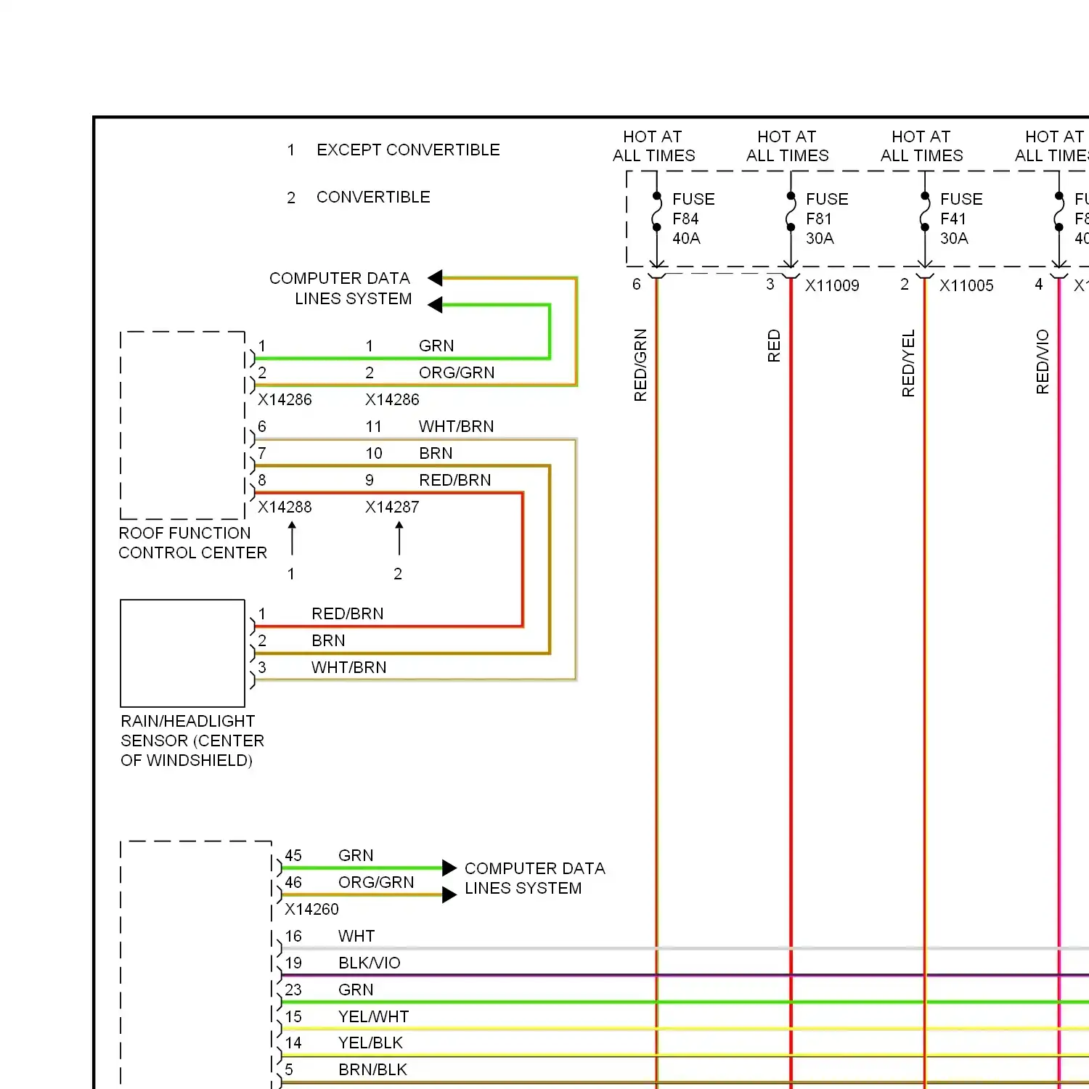This screenshot has width=1089, height=1089.
Task: Click "BRN" at rain sensor pin 2
Action: tap(328, 641)
